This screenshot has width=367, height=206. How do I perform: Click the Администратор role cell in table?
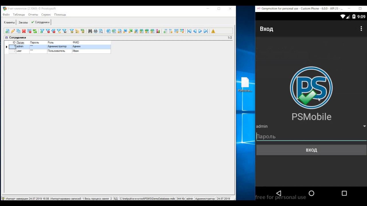pyautogui.click(x=59, y=47)
